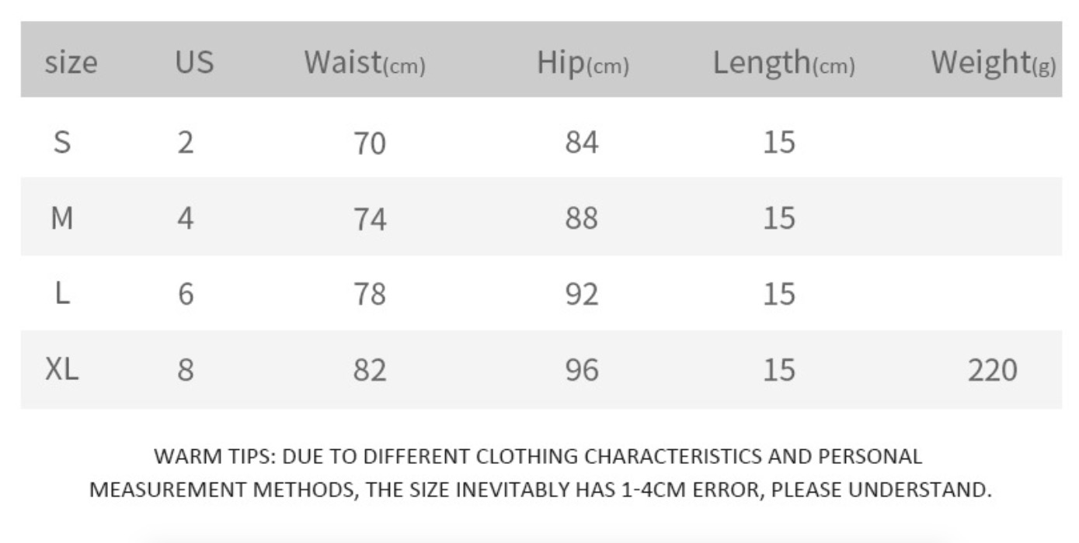This screenshot has height=543, width=1079.
Task: Click the waist value 82
Action: tap(370, 371)
